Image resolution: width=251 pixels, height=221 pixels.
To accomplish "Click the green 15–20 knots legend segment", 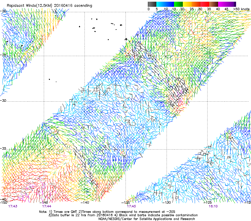I will coord(178,4).
